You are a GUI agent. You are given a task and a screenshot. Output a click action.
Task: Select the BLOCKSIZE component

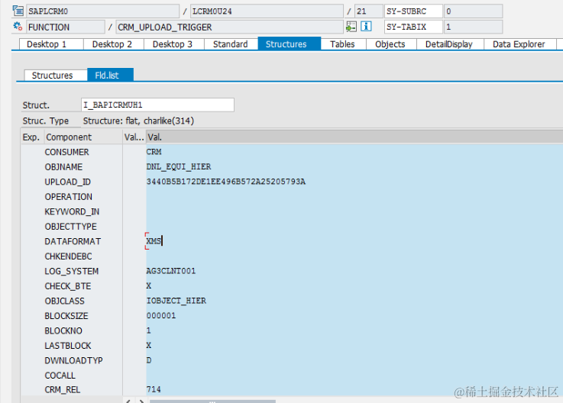click(x=66, y=316)
